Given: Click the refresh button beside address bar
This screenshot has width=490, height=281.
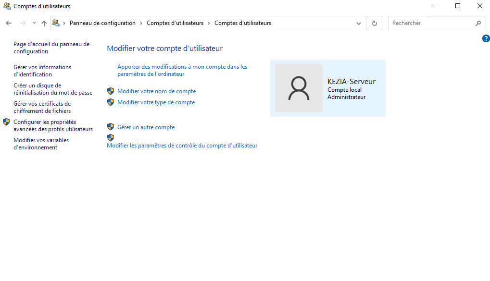Looking at the screenshot, I should pos(374,23).
